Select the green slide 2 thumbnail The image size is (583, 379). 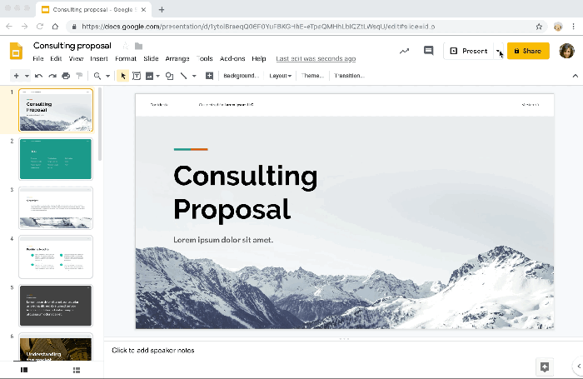55,159
